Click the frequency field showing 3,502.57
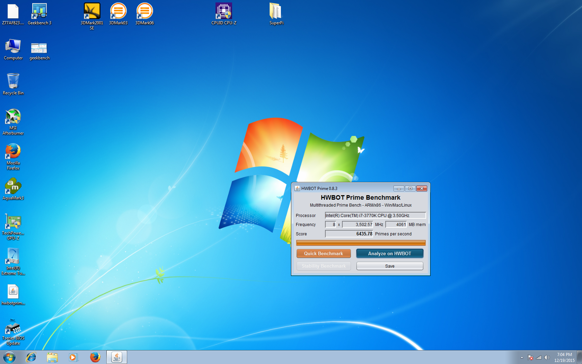The height and width of the screenshot is (364, 582). point(358,225)
